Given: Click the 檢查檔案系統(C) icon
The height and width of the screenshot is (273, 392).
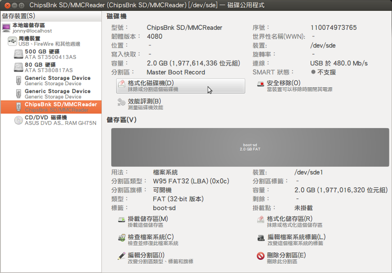Looking at the screenshot, I should [x=122, y=238].
